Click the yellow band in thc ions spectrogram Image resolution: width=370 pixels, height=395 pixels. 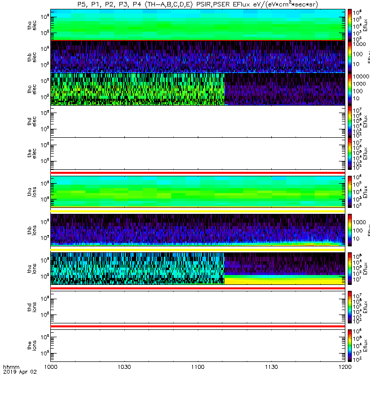(x=285, y=281)
